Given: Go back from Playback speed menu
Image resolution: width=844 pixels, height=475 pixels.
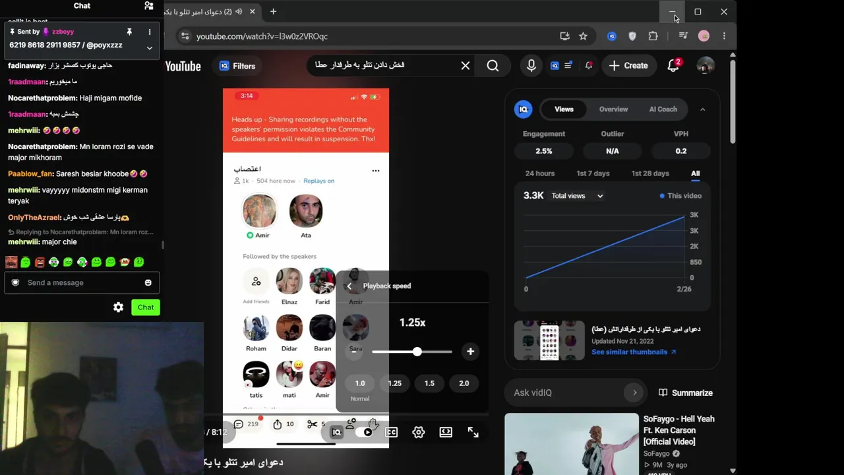Looking at the screenshot, I should (x=349, y=286).
